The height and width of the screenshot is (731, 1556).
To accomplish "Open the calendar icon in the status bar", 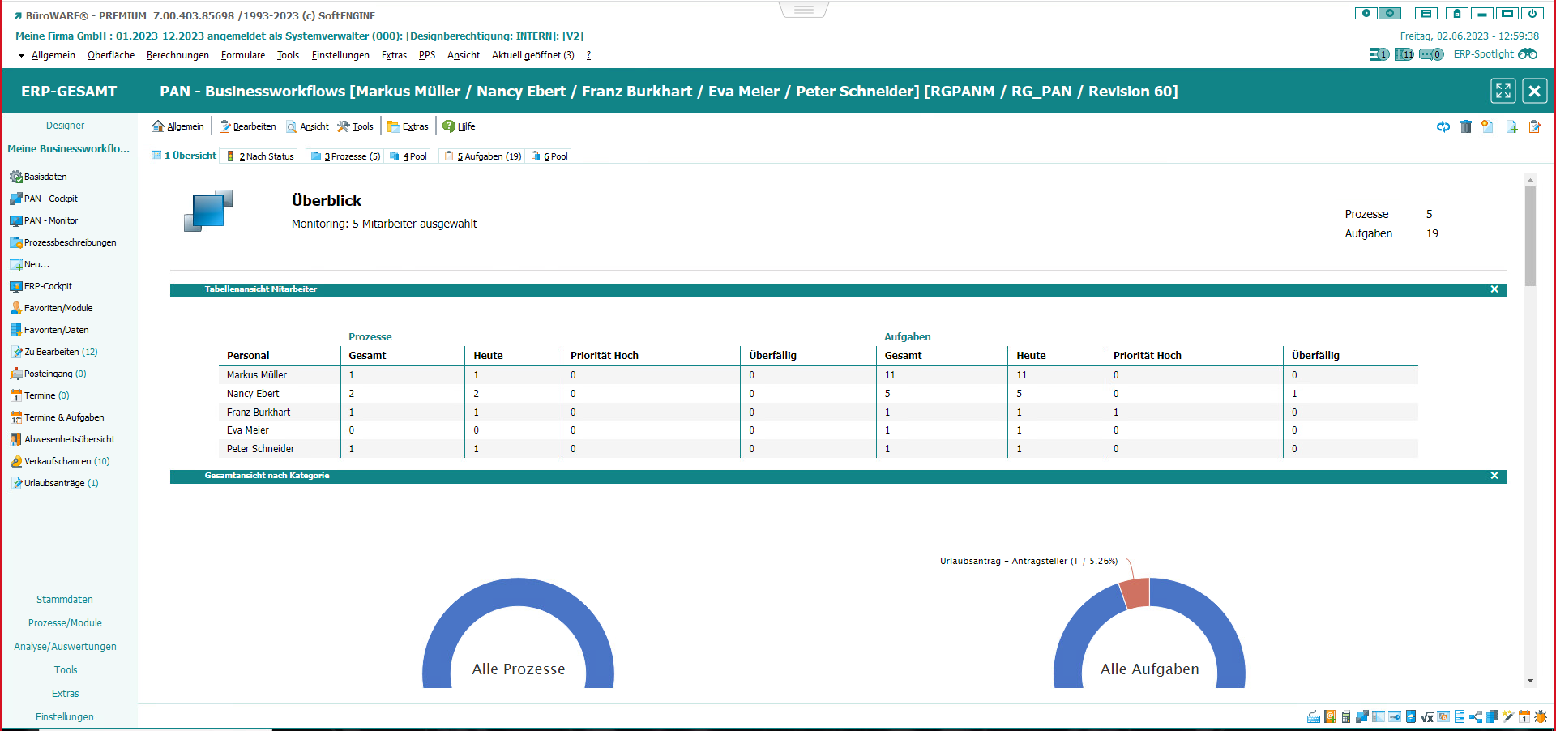I will [1524, 716].
